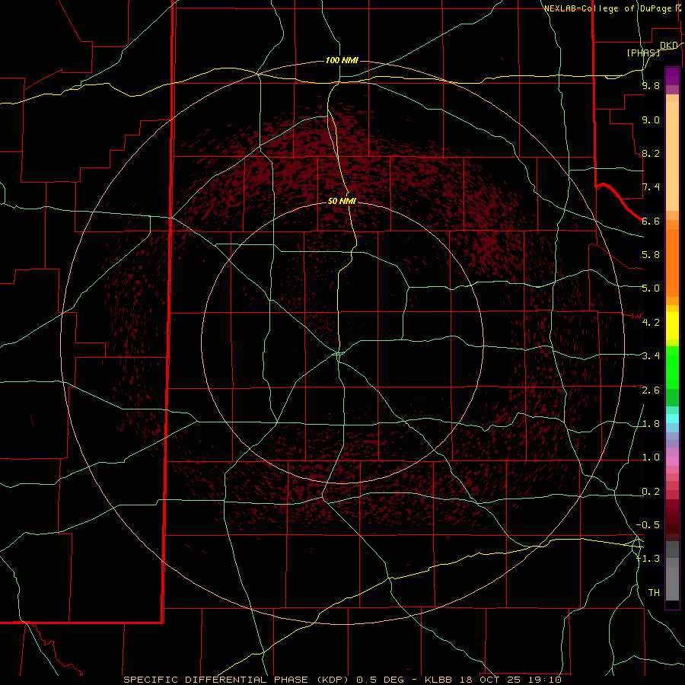
Task: Click the bright green swatch on the color bar
Action: [672, 368]
